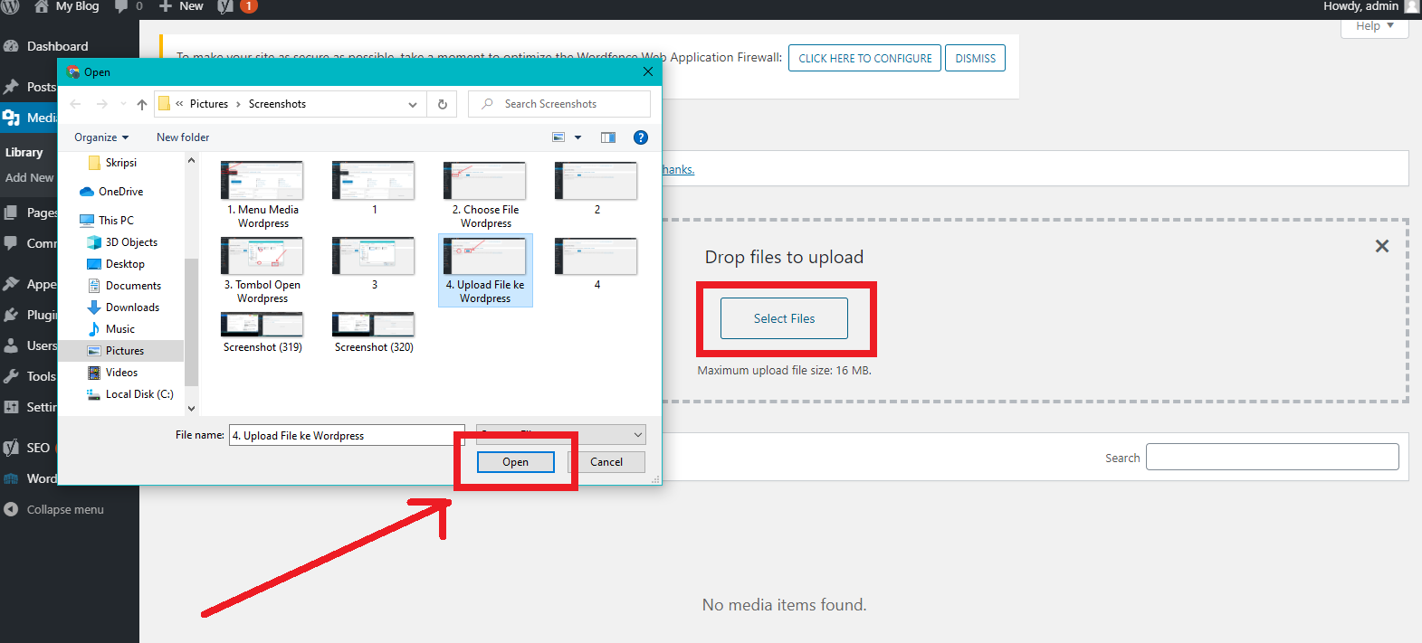Open the Organize dropdown menu
The image size is (1422, 643).
pyautogui.click(x=101, y=137)
